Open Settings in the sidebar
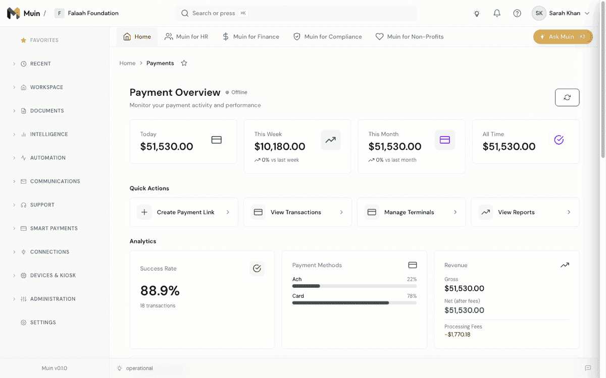This screenshot has width=606, height=378. (43, 323)
